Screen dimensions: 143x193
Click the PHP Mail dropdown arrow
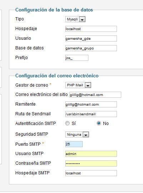88,85
